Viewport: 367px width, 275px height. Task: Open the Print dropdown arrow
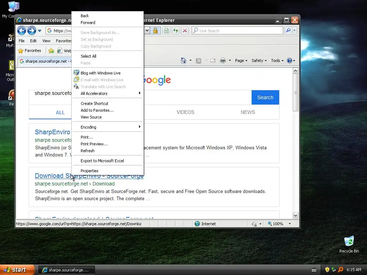(x=230, y=61)
